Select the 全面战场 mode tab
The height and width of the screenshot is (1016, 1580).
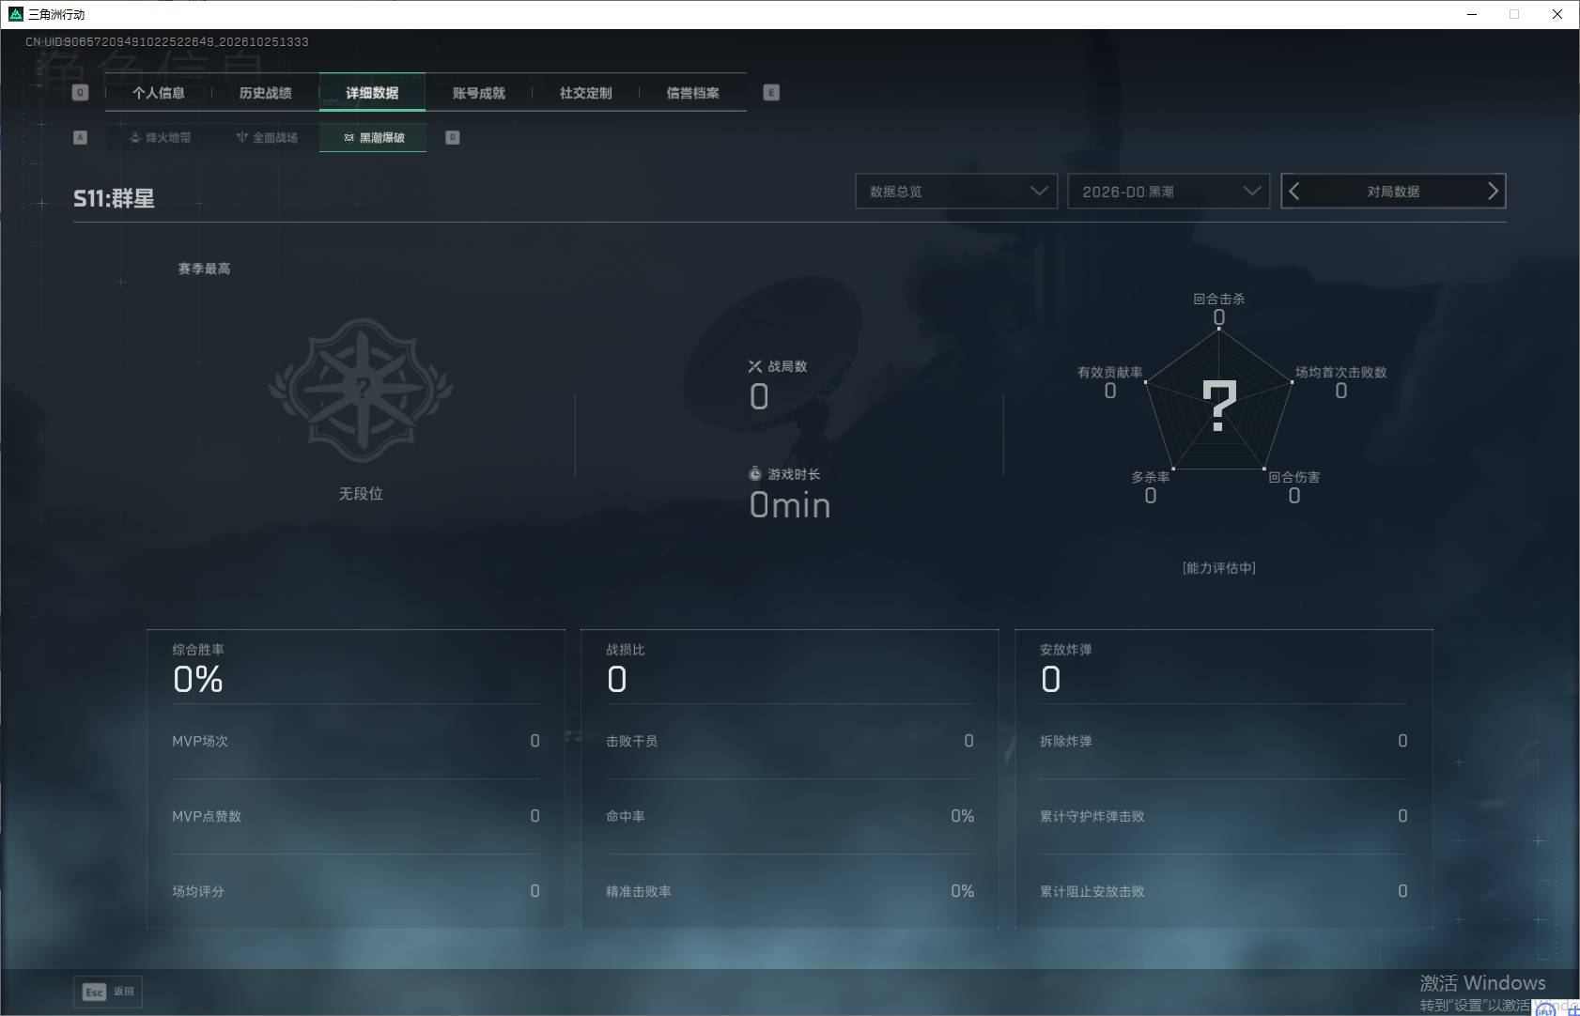click(x=267, y=138)
